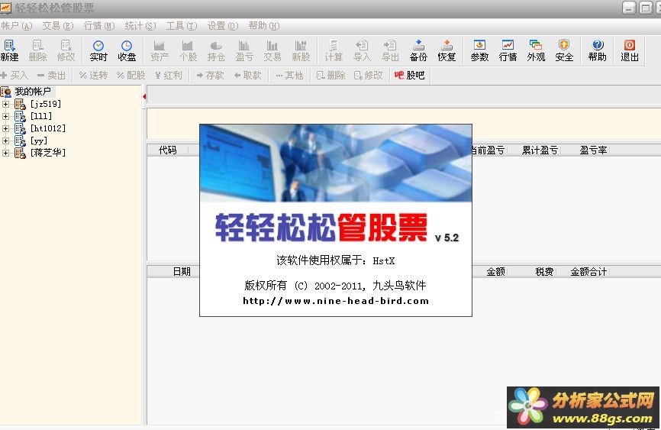
Task: Click the nine-head-bird.com URL on splash
Action: [336, 301]
